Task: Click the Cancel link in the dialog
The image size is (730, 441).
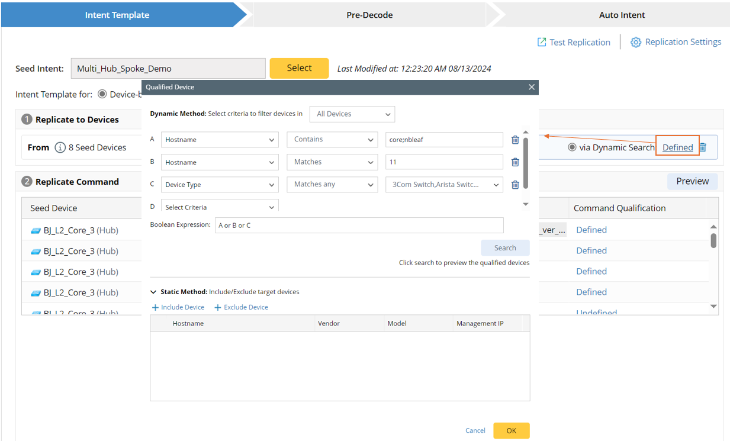Action: pyautogui.click(x=475, y=431)
